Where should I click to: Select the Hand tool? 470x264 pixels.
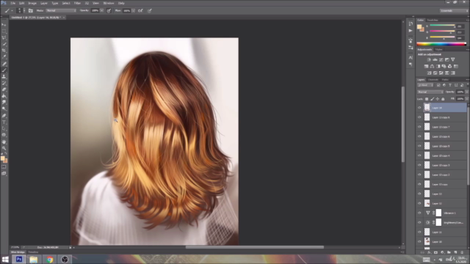4,142
